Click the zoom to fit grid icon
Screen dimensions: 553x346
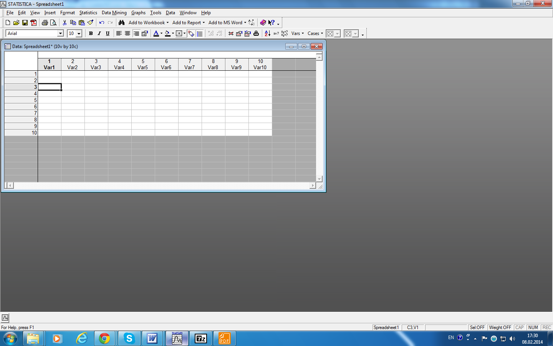231,33
